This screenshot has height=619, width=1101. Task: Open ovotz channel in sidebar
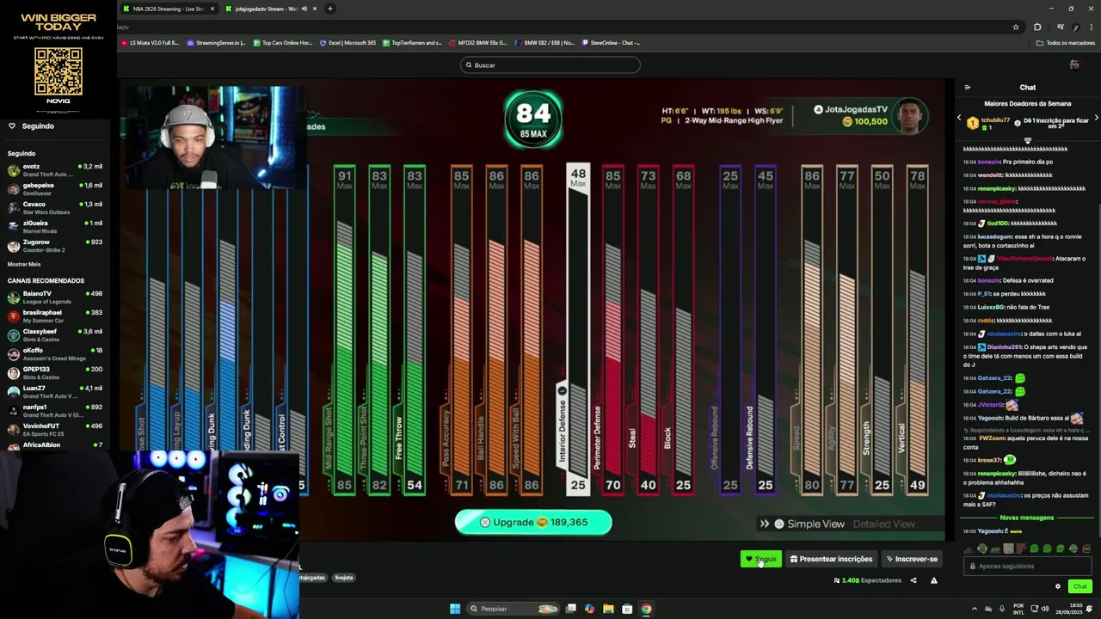[55, 169]
